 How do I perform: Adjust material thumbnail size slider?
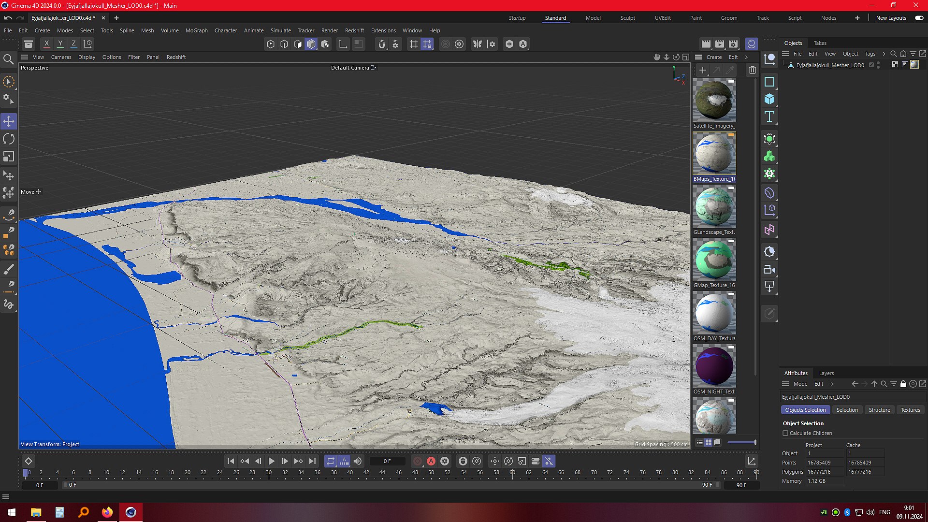[742, 442]
